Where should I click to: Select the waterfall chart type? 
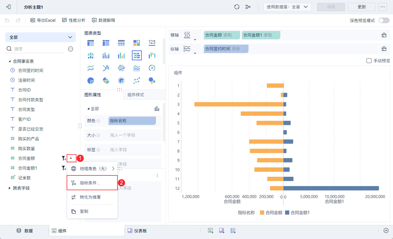click(x=152, y=55)
